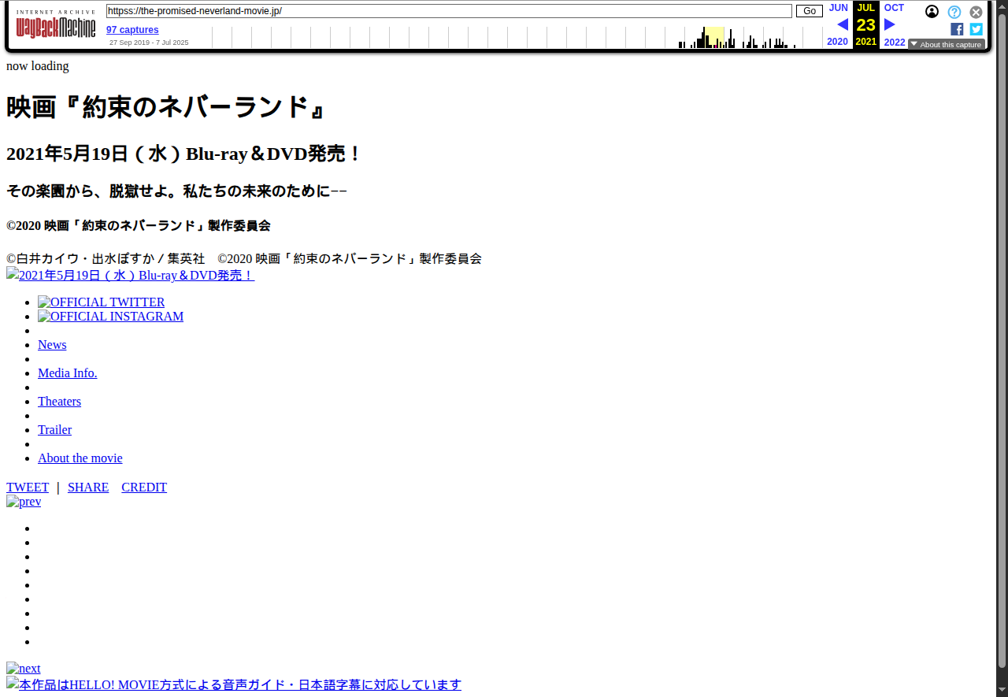The width and height of the screenshot is (1008, 697).
Task: Close the Wayback toolbar
Action: [x=976, y=12]
